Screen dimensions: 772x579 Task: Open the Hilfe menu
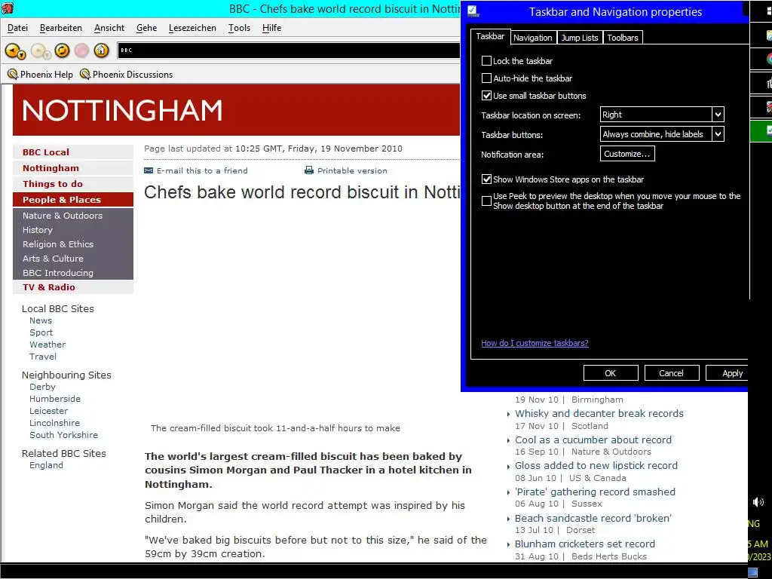271,28
